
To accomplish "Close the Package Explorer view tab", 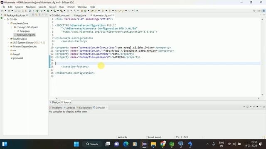I will click(27, 15).
